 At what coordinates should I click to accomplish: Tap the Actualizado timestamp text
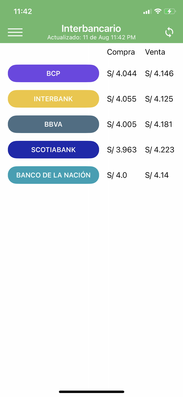(x=91, y=37)
